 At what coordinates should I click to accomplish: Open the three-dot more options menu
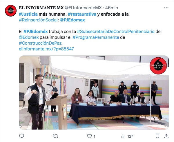[x=166, y=8]
